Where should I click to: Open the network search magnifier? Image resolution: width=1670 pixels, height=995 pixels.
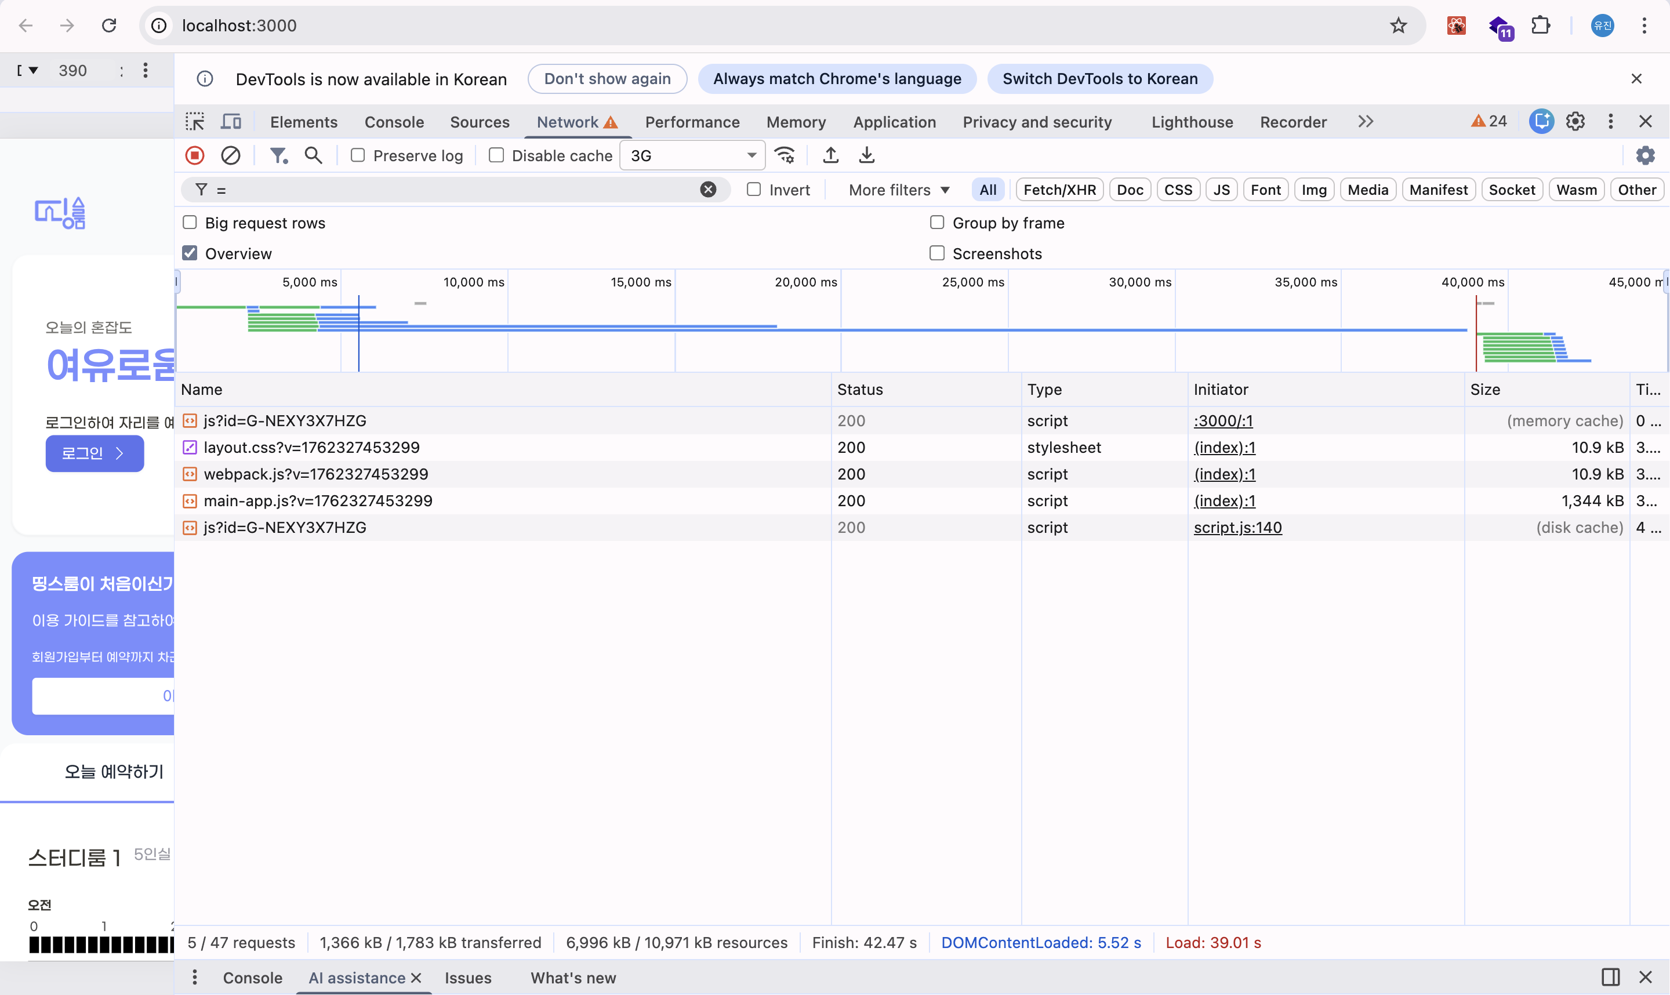coord(313,155)
